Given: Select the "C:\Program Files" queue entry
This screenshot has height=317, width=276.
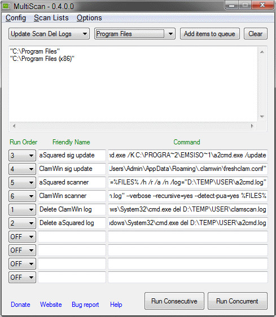Looking at the screenshot, I should [35, 51].
